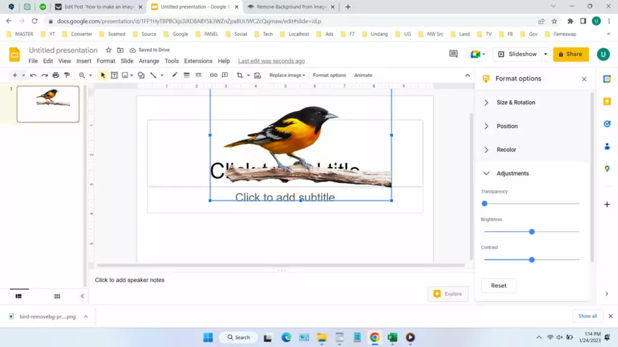
Task: Click the insert link icon
Action: point(213,75)
